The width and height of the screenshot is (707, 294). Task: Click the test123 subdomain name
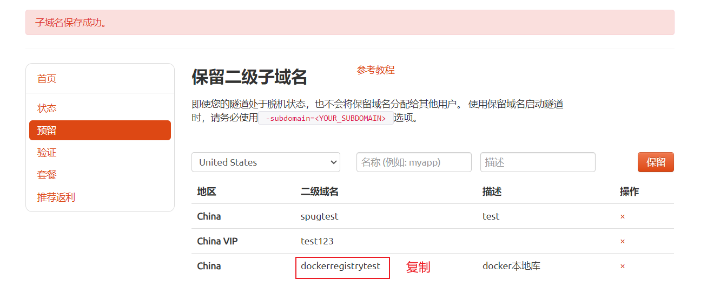coord(317,241)
